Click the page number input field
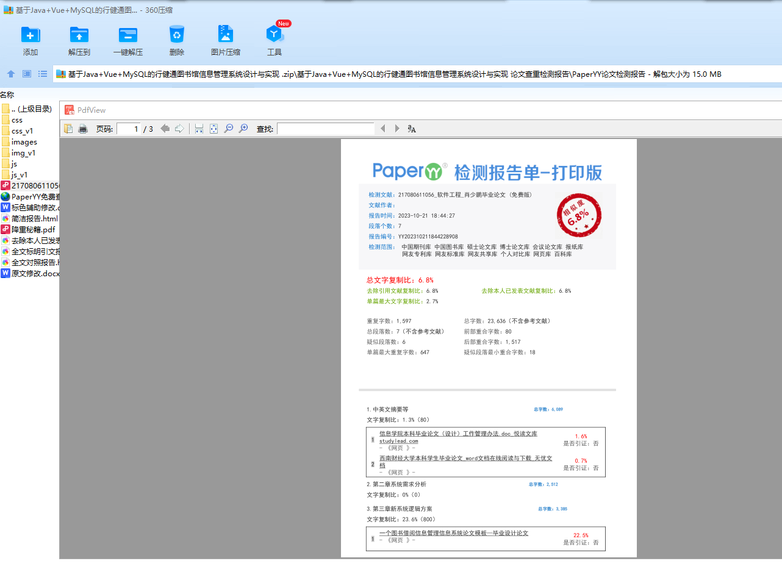The height and width of the screenshot is (586, 782). 129,129
